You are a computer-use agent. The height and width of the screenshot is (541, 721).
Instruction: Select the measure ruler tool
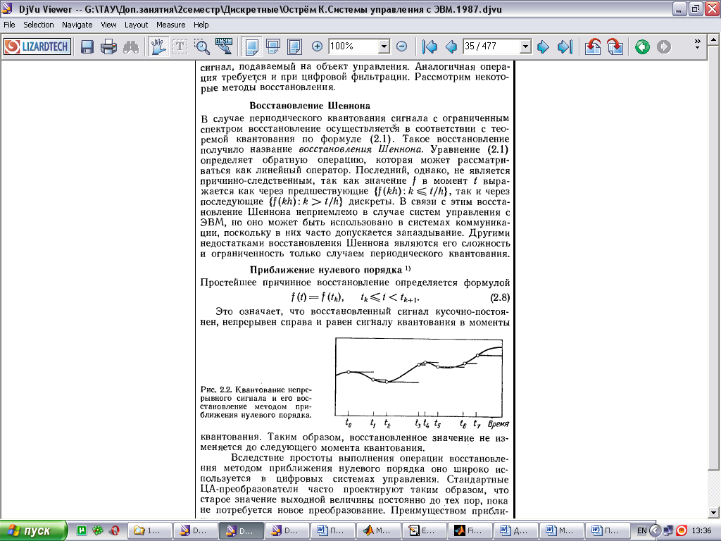(x=224, y=46)
